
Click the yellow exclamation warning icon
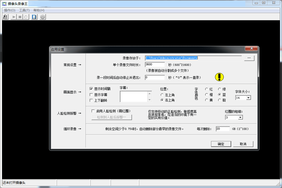220,77
